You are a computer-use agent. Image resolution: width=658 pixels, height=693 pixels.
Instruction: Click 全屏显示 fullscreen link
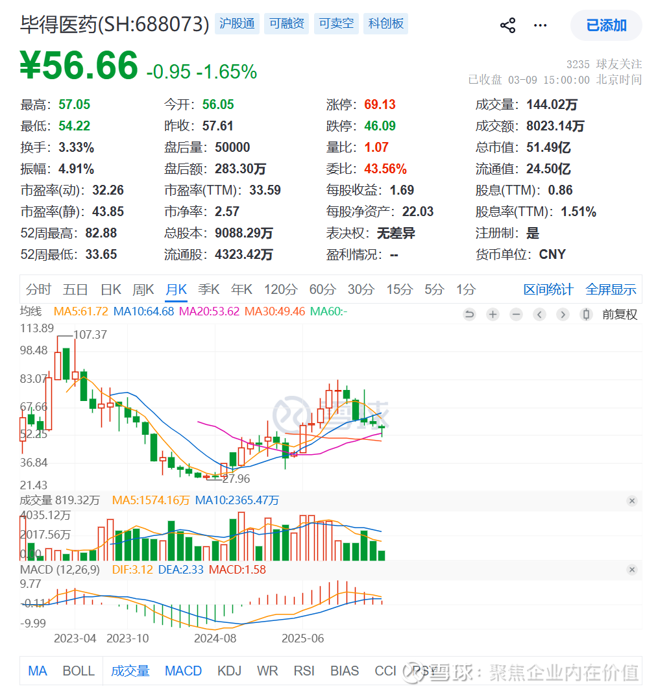611,289
